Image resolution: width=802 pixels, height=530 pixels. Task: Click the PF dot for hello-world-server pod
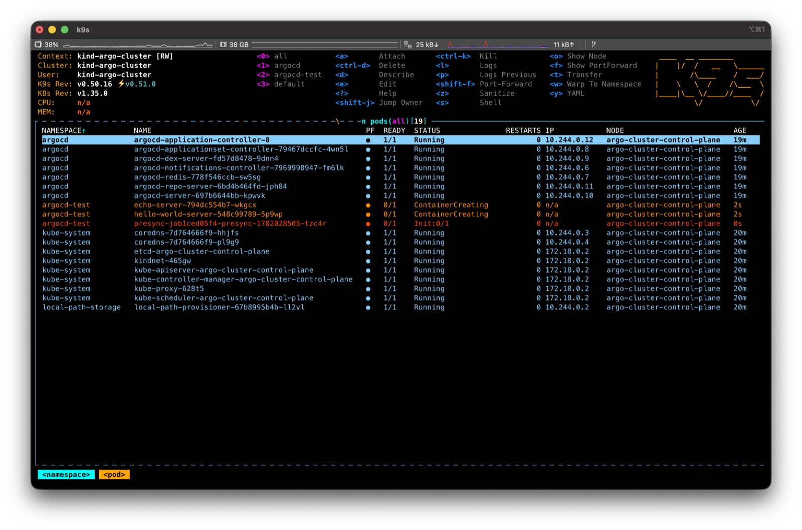368,215
